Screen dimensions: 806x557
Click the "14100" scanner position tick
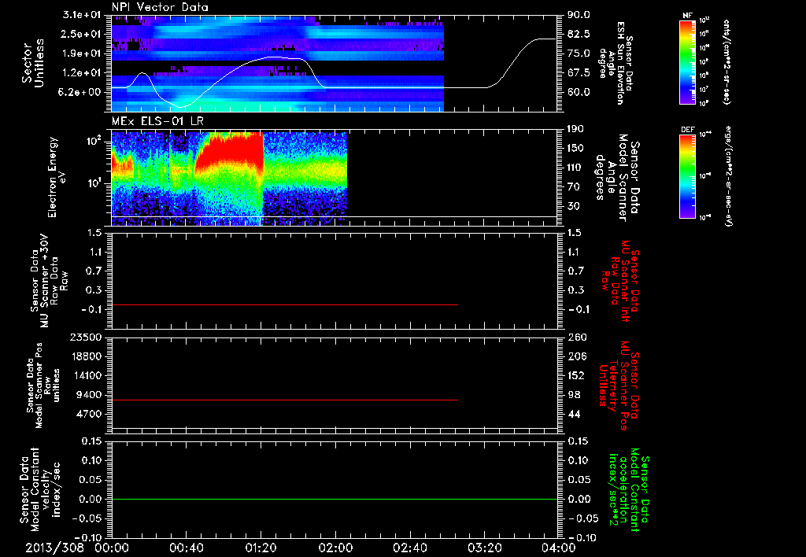[87, 375]
